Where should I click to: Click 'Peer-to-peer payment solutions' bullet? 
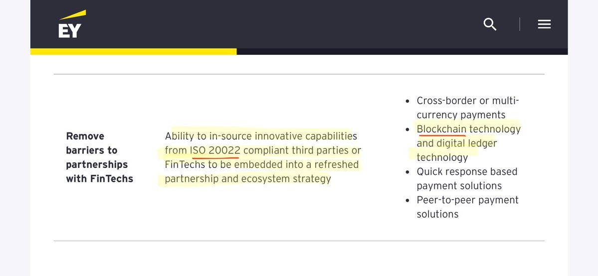467,207
